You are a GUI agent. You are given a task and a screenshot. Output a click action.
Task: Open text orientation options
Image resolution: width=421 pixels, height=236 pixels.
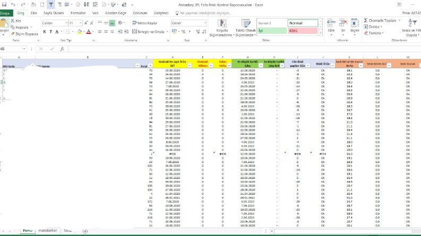[122, 23]
